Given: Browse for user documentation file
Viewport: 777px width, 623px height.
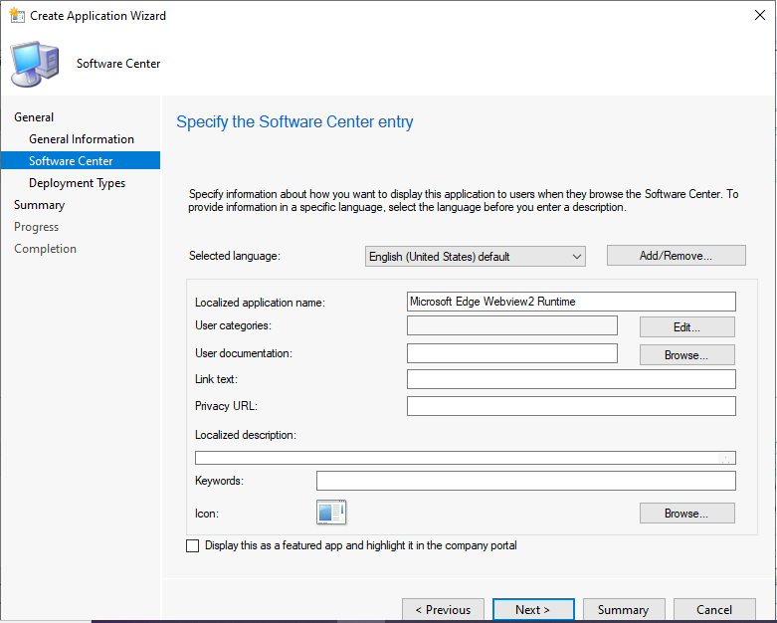Looking at the screenshot, I should [686, 355].
